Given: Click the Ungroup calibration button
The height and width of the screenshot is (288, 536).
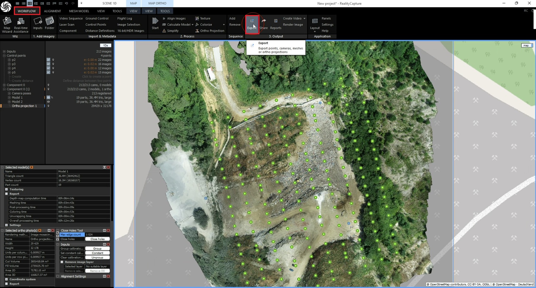Looking at the screenshot, I should (x=97, y=257).
